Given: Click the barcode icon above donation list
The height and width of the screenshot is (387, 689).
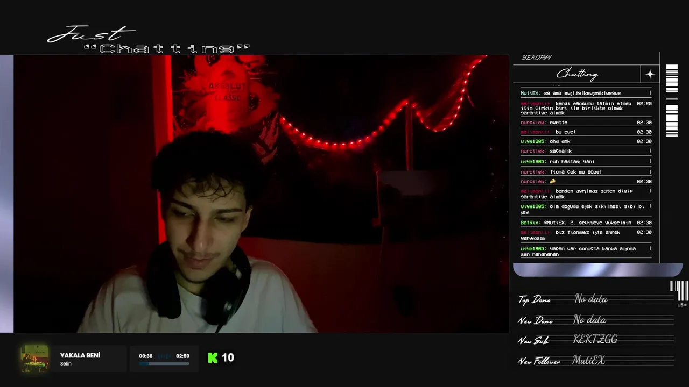Looking at the screenshot, I should click(x=679, y=291).
